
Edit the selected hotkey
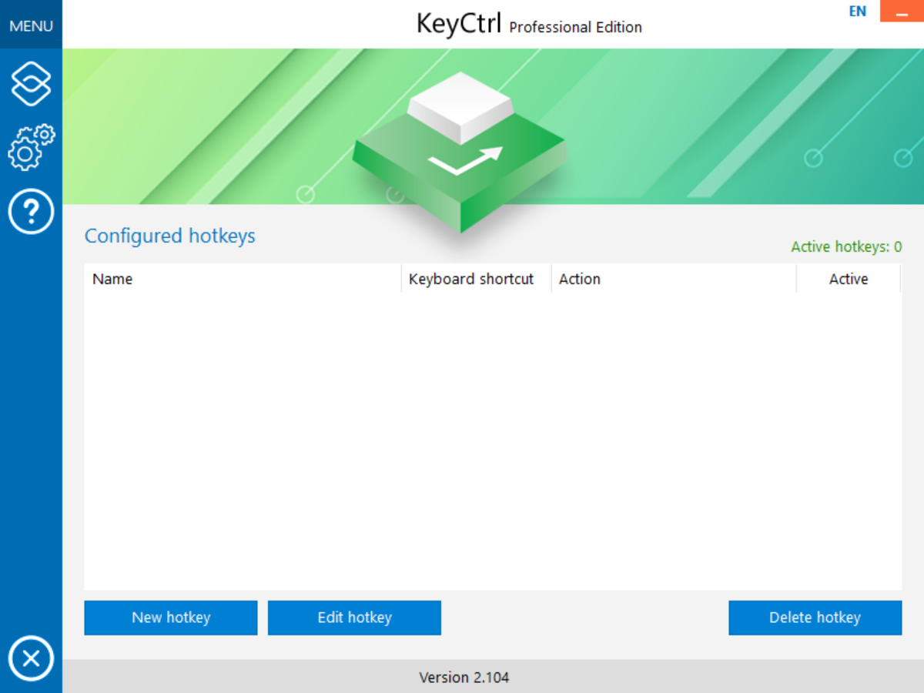pos(354,617)
